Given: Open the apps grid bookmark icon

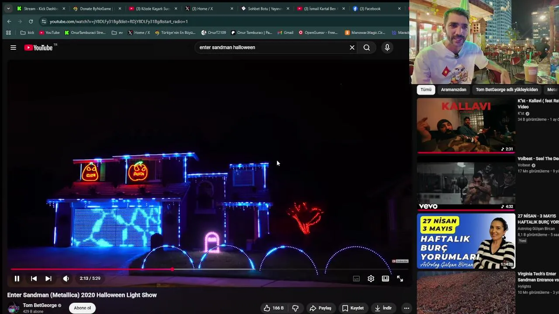Looking at the screenshot, I should click(8, 33).
